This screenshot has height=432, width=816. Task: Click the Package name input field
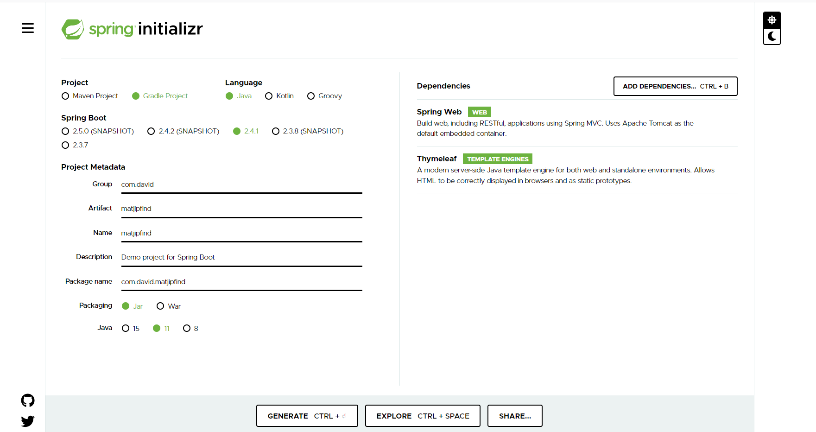pos(241,282)
